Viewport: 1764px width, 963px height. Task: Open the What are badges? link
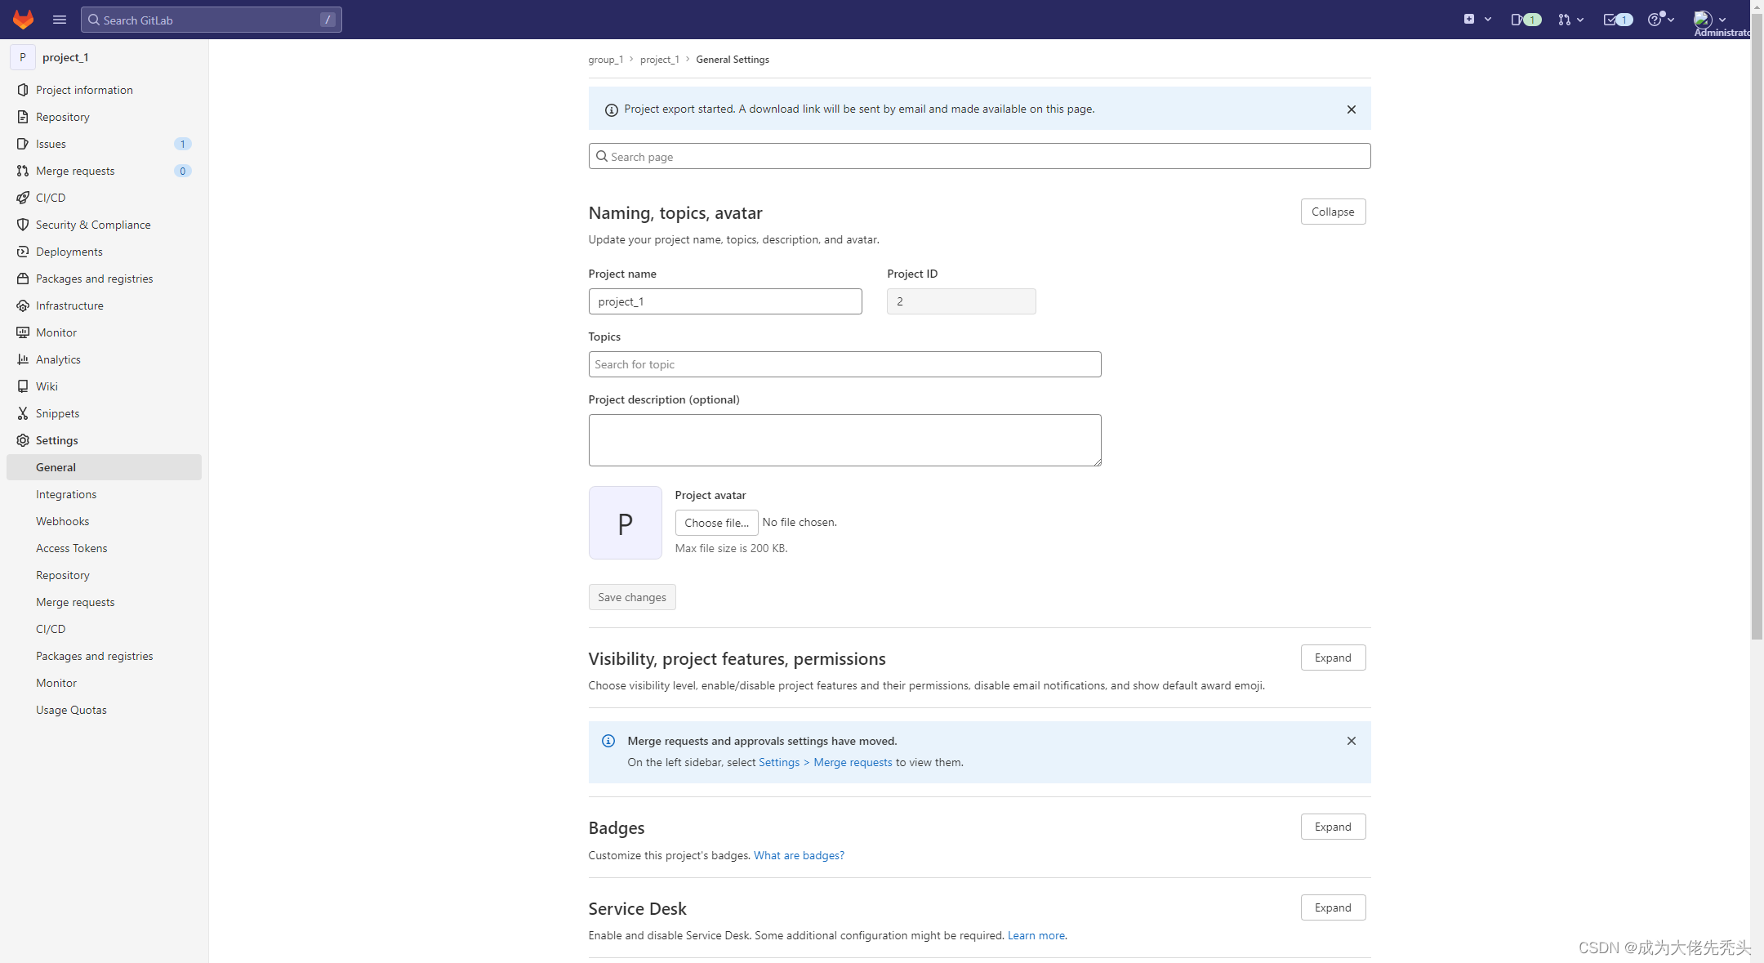coord(799,855)
